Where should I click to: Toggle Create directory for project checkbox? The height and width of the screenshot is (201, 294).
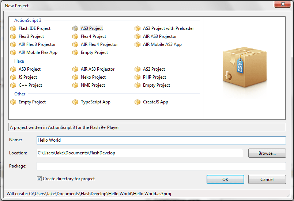point(39,179)
